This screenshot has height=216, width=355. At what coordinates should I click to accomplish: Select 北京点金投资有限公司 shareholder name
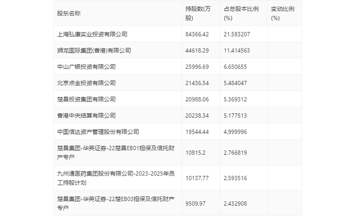(x=86, y=83)
